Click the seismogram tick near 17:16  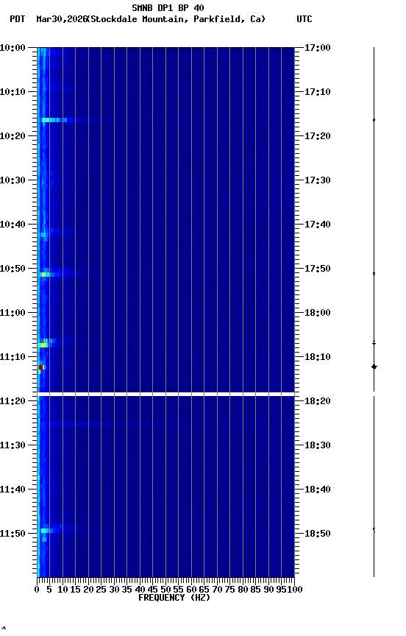coord(374,120)
